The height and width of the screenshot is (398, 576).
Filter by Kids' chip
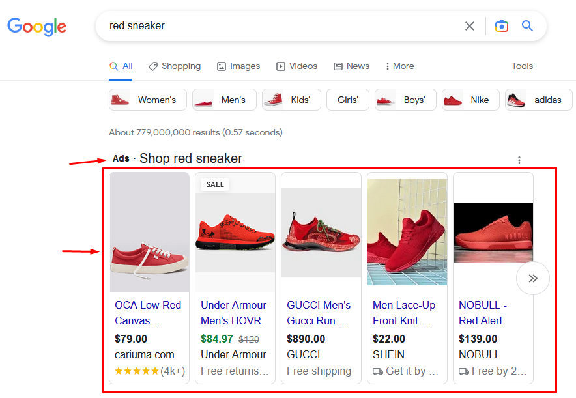click(291, 100)
